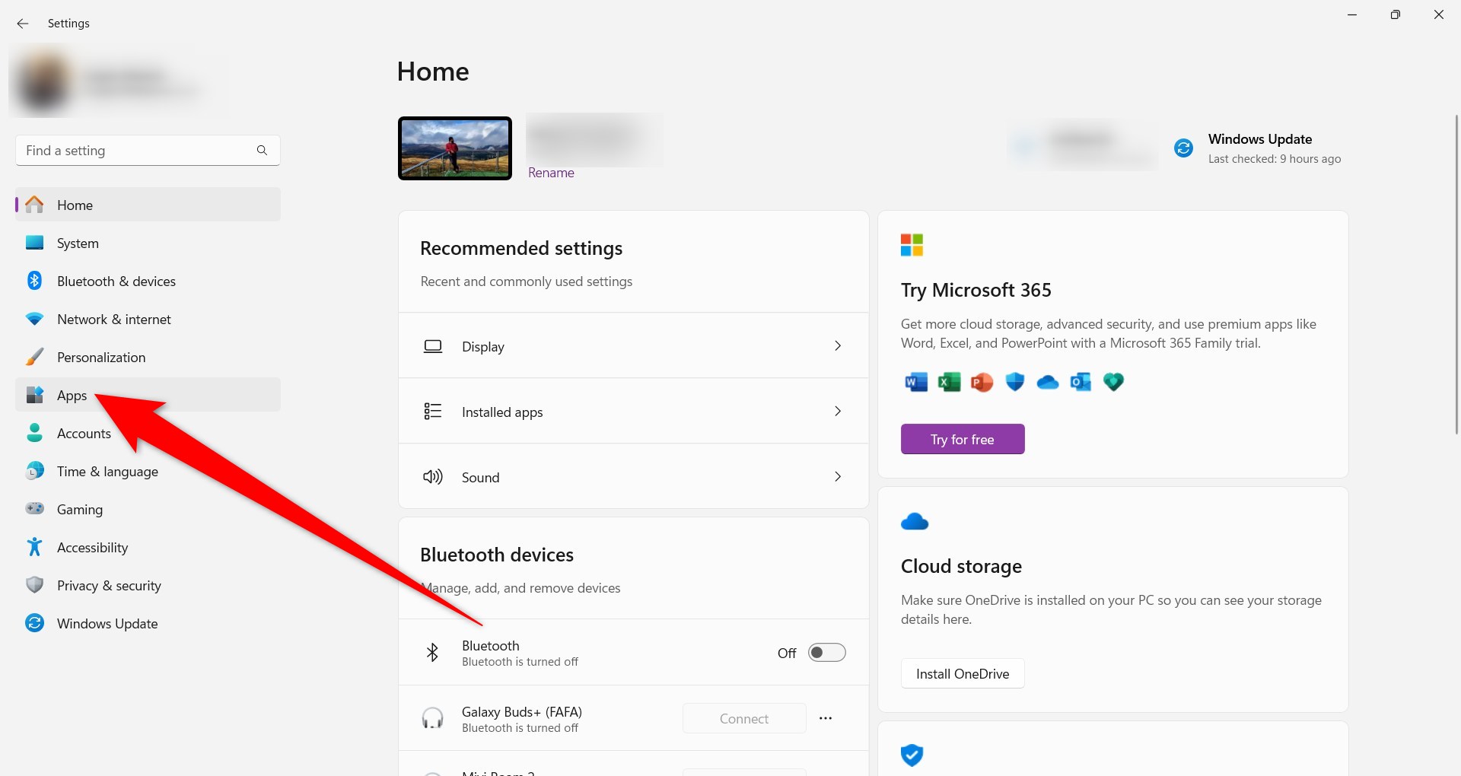Open Display settings via its chevron
Image resolution: width=1461 pixels, height=776 pixels.
tap(838, 346)
